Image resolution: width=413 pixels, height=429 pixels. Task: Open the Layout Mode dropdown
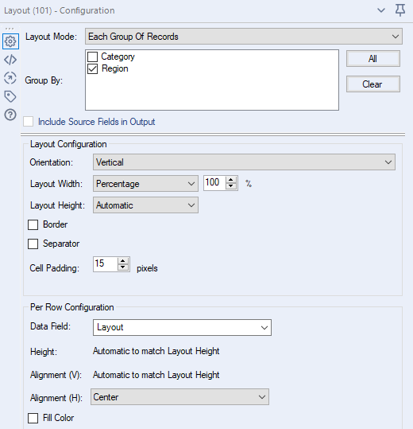pyautogui.click(x=244, y=37)
